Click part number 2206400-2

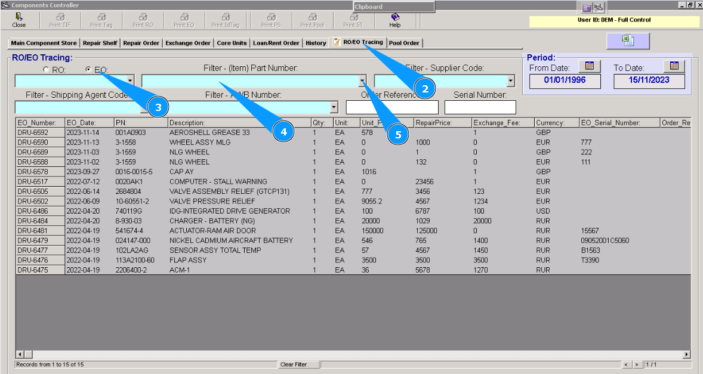pos(131,270)
